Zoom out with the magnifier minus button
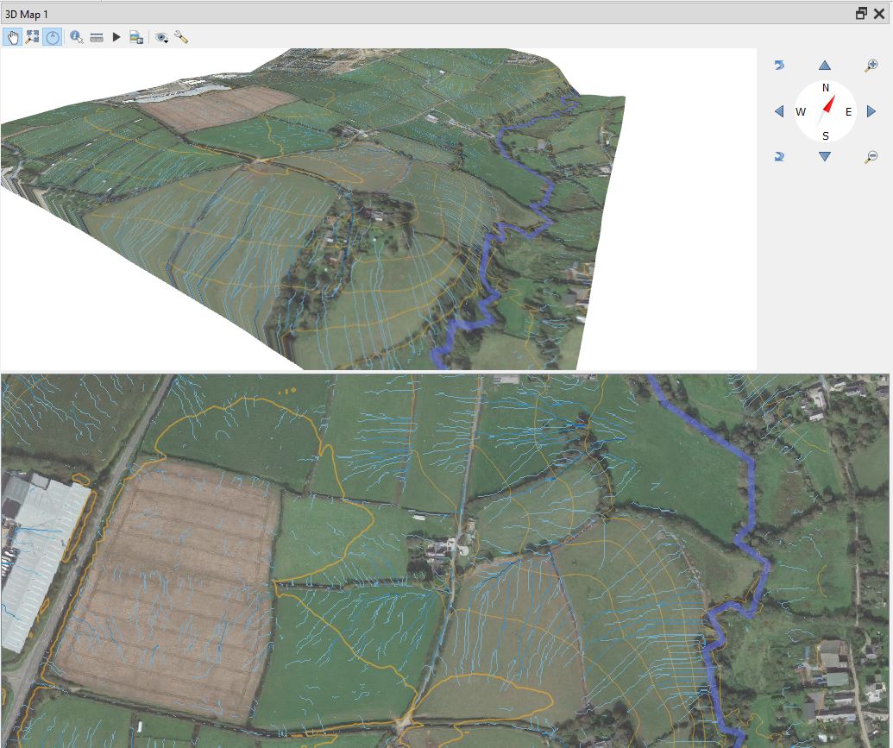This screenshot has height=748, width=893. [871, 156]
